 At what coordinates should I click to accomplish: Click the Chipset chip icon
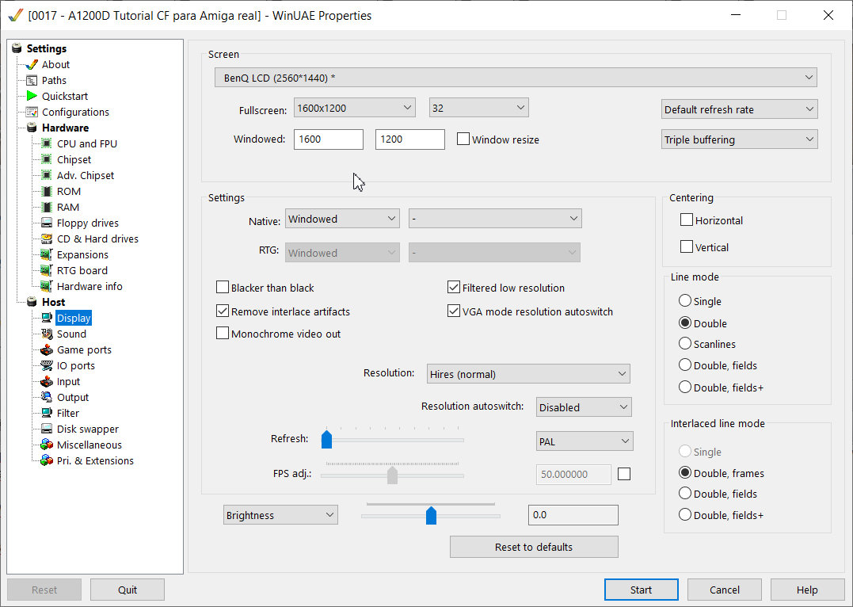pos(47,159)
